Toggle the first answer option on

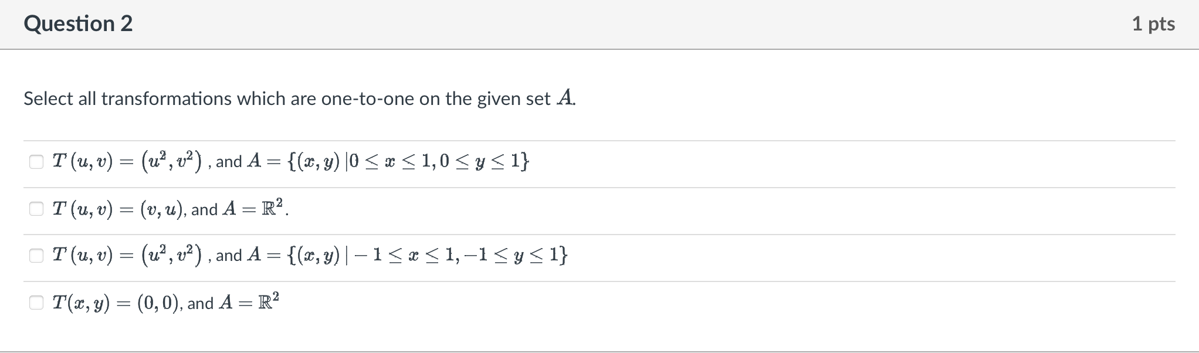36,161
